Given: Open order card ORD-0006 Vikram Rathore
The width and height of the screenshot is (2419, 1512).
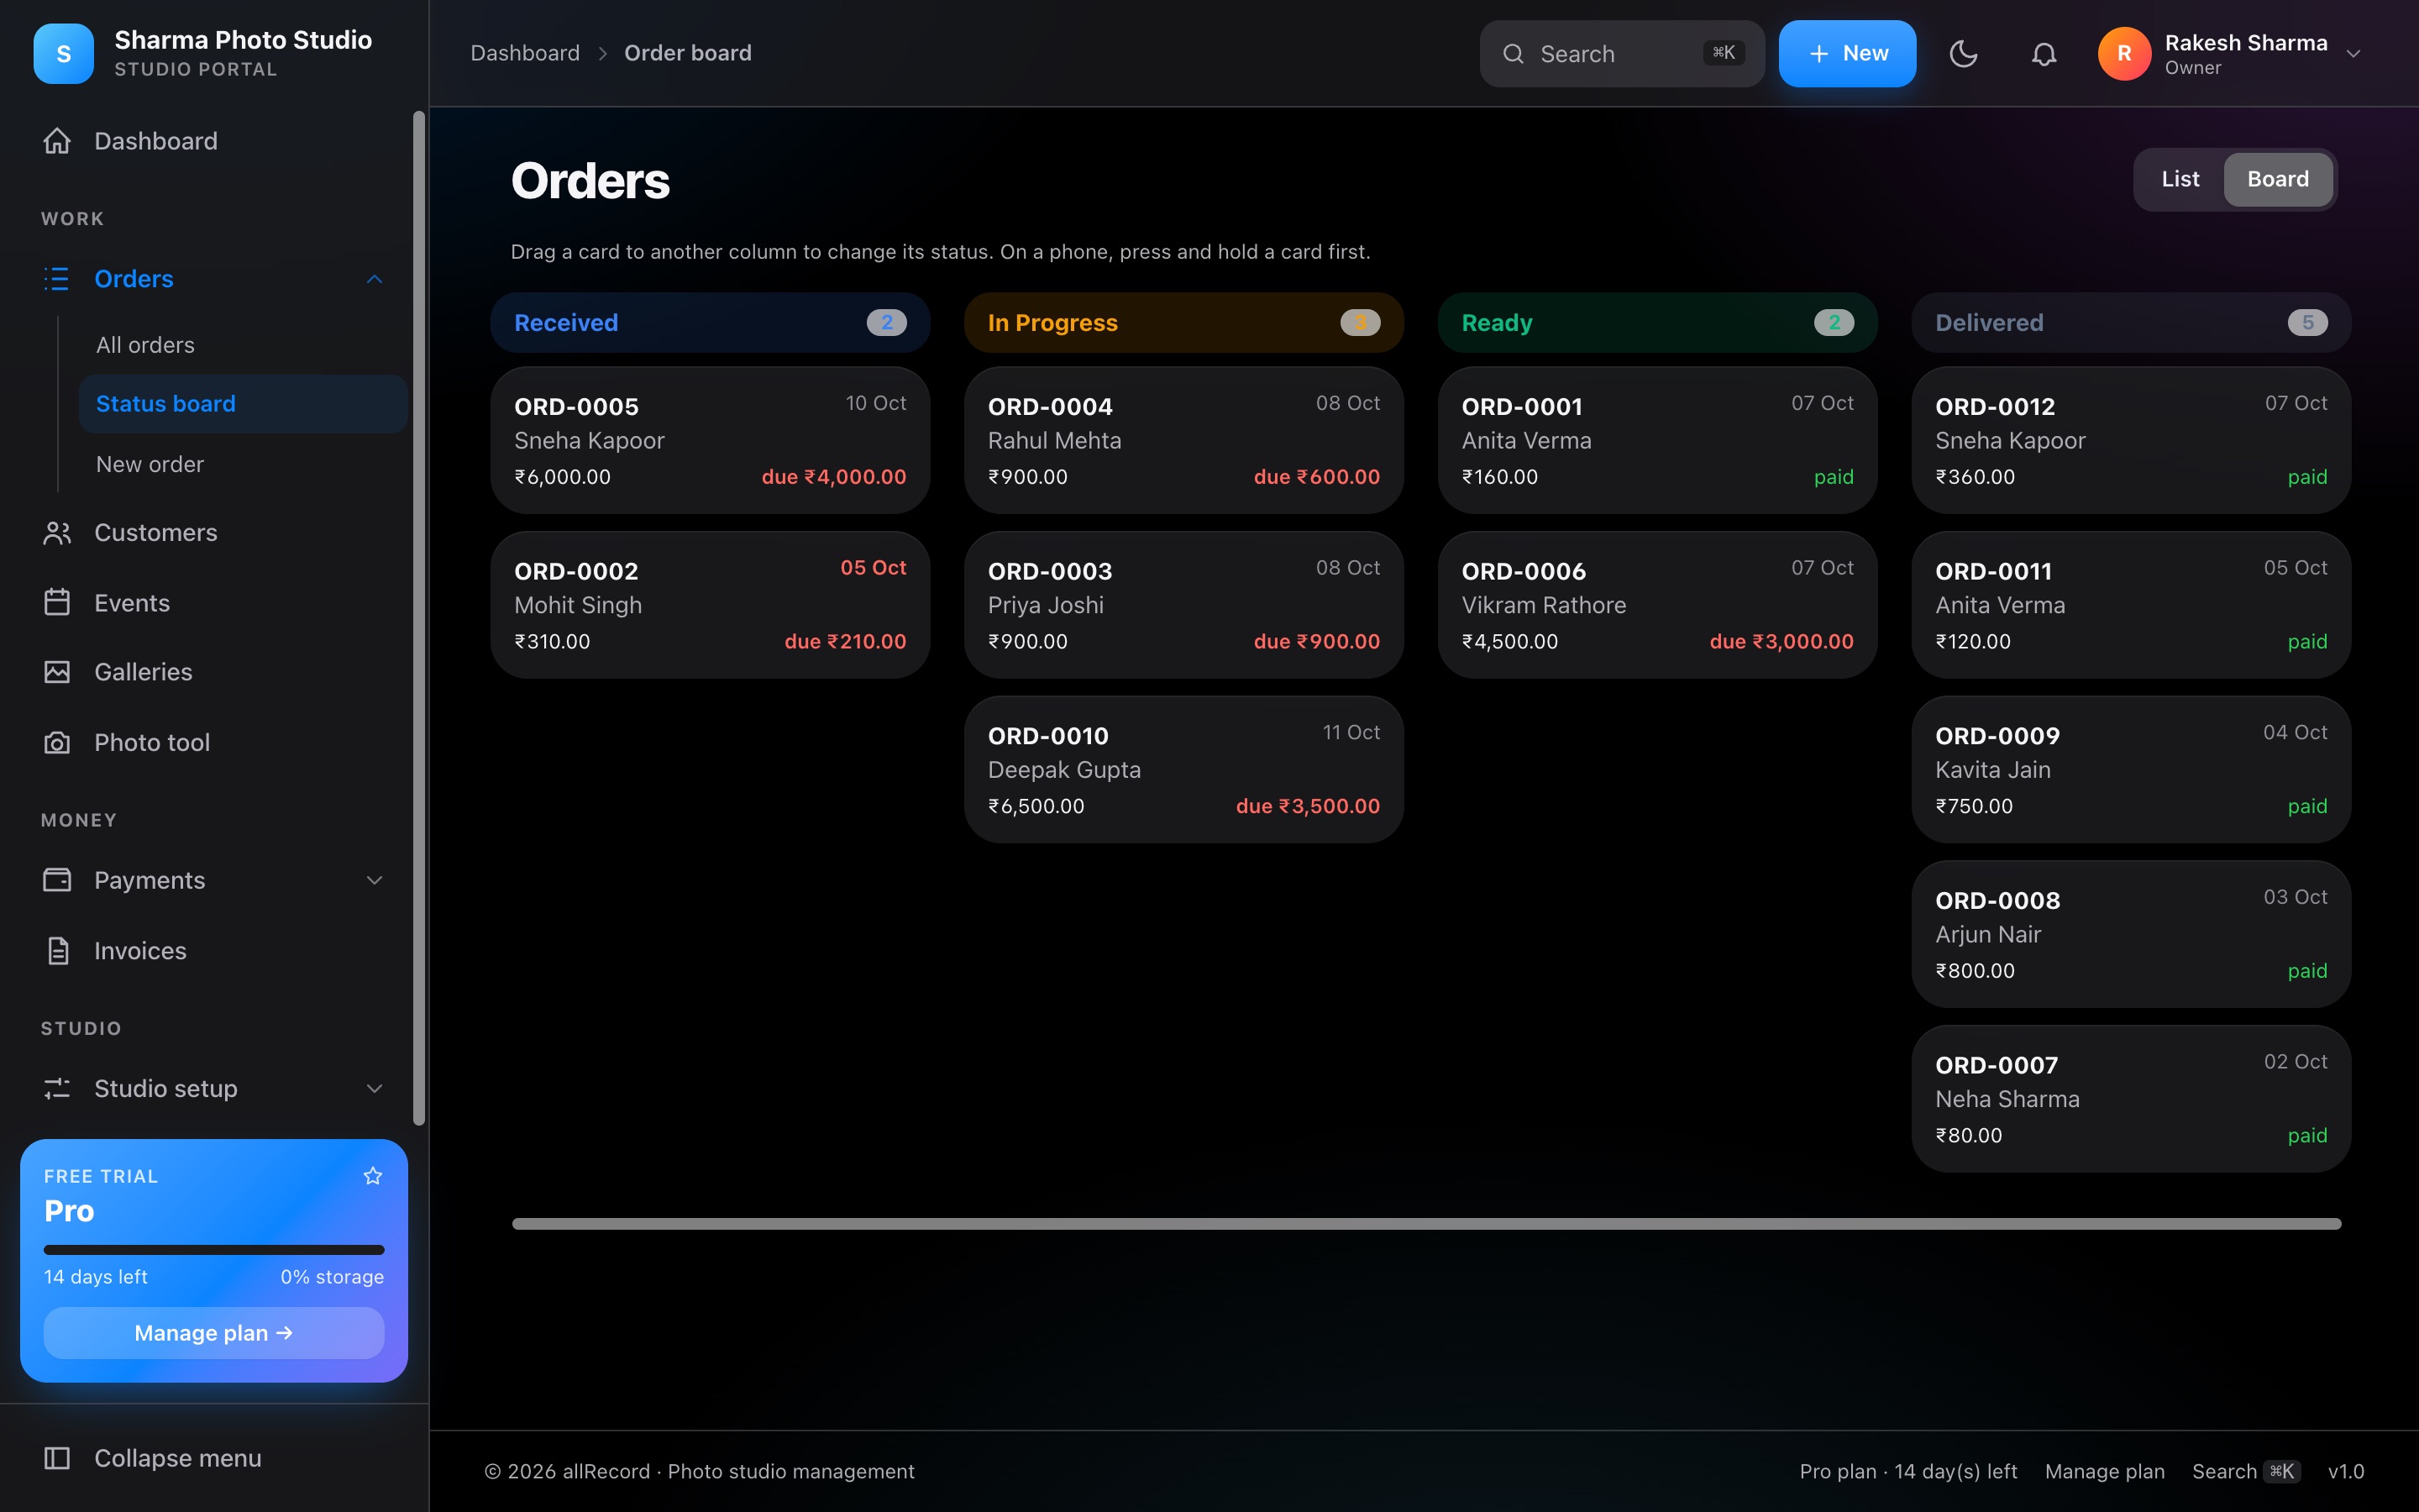Looking at the screenshot, I should (x=1657, y=605).
